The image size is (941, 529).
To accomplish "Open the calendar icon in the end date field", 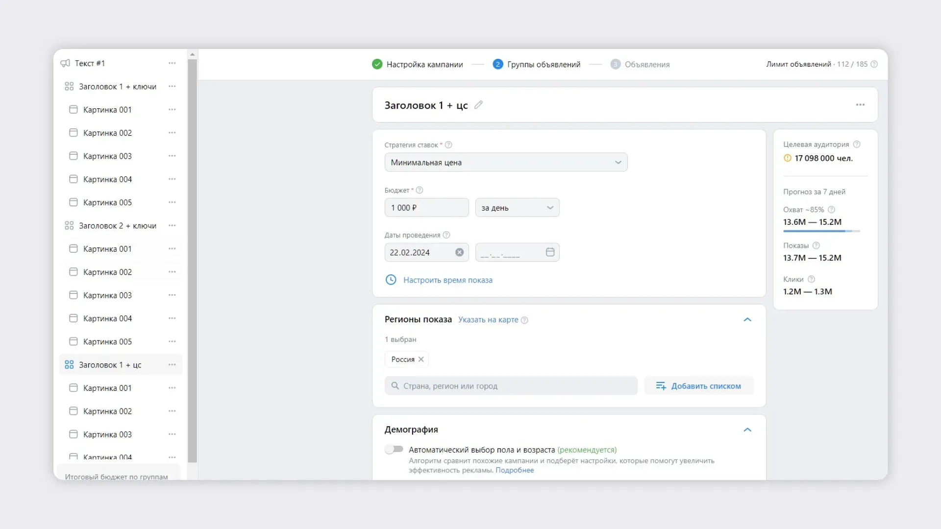I will pyautogui.click(x=550, y=252).
